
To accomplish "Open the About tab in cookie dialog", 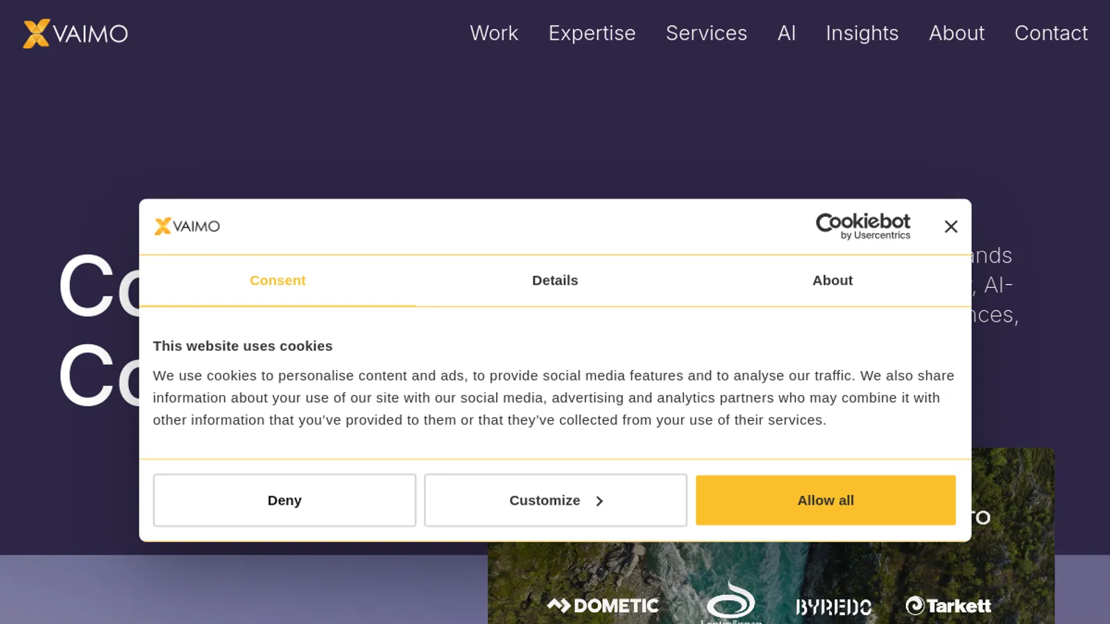I will click(832, 281).
